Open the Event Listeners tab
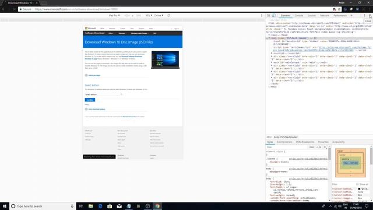The width and height of the screenshot is (373, 210). pos(284,142)
